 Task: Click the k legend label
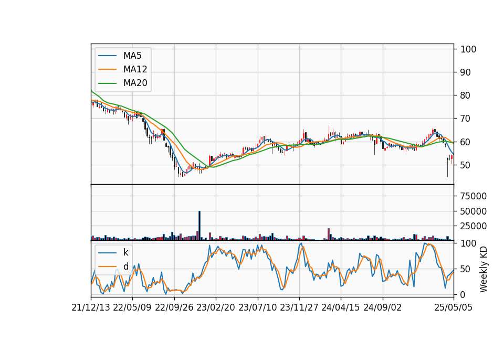(x=125, y=252)
